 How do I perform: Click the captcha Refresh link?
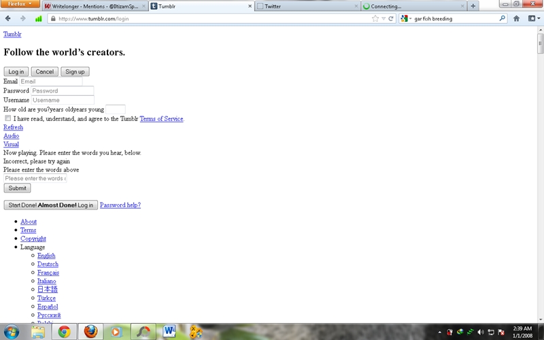(x=13, y=127)
